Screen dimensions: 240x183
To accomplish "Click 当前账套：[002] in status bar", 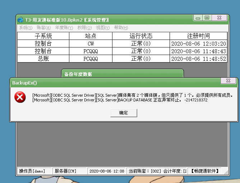I will pos(145,171).
